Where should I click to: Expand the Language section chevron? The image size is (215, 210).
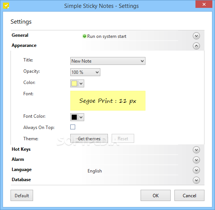(x=196, y=170)
